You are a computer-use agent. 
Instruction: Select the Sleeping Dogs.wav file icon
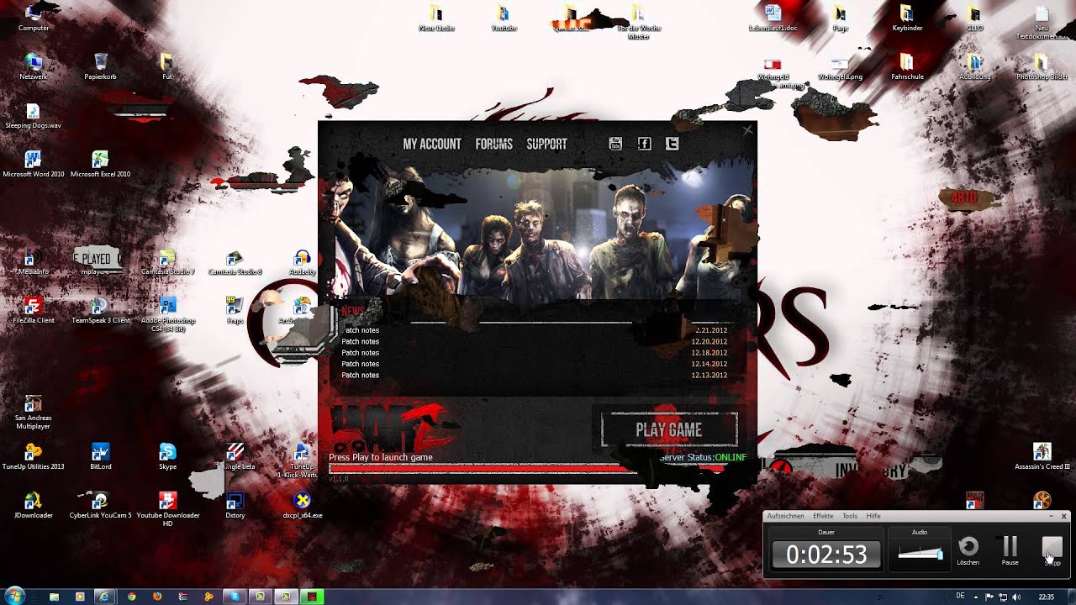[x=33, y=116]
